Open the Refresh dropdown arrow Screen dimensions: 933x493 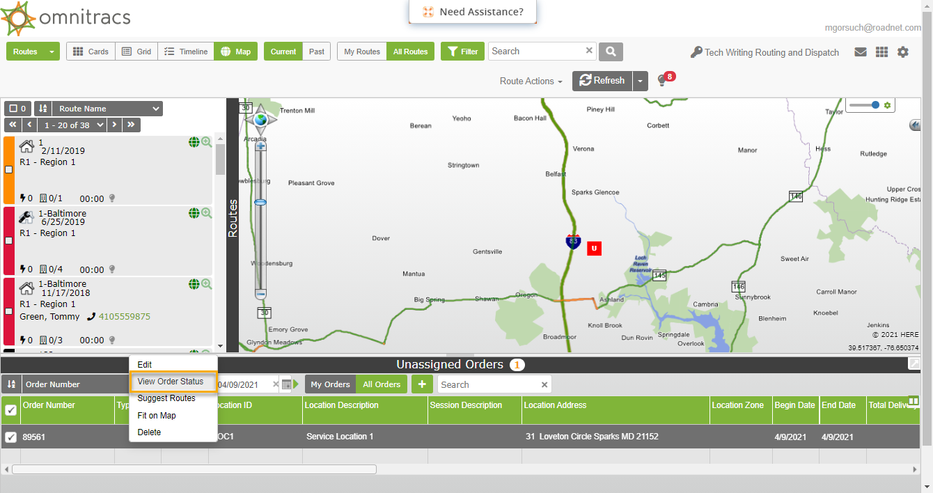[x=640, y=81]
